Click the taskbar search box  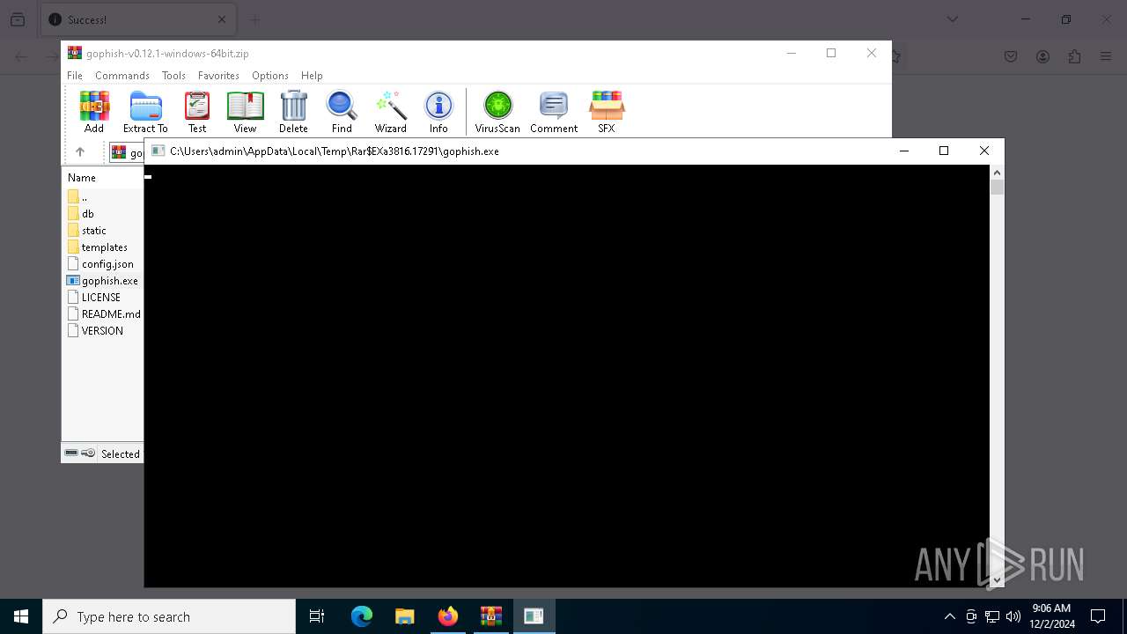click(x=169, y=616)
